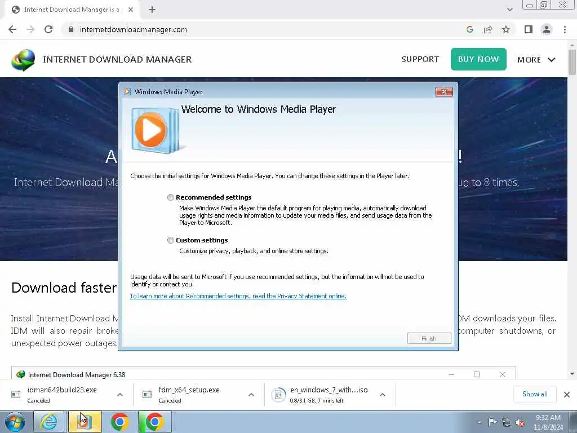Click the idman642build23.exe file name

click(x=62, y=390)
